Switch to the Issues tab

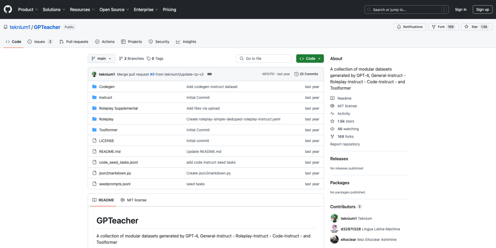[x=40, y=42]
